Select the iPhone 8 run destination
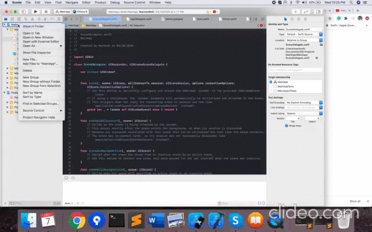Viewport: 372px width, 232px height. pos(80,12)
